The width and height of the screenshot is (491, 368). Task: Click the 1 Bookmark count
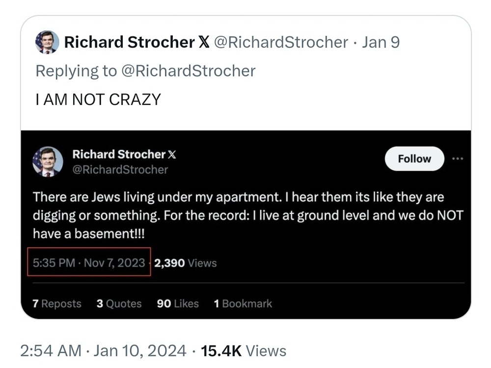[x=243, y=304]
